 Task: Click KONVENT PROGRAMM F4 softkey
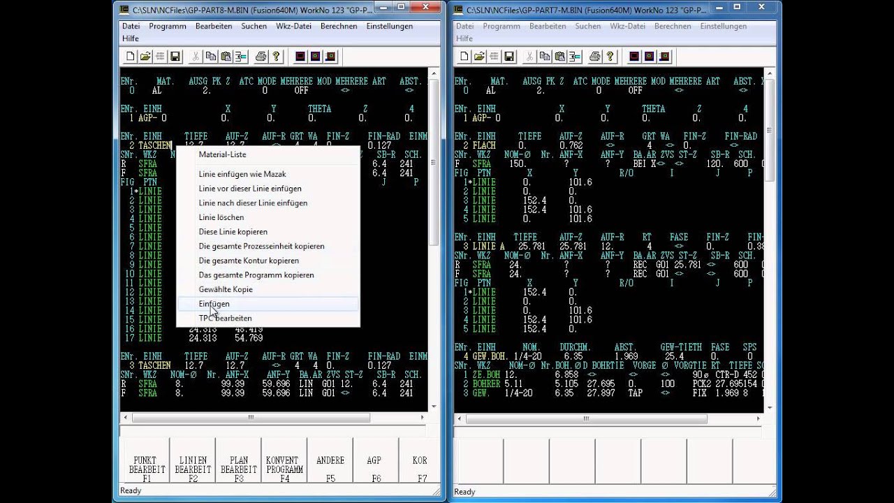(x=284, y=460)
